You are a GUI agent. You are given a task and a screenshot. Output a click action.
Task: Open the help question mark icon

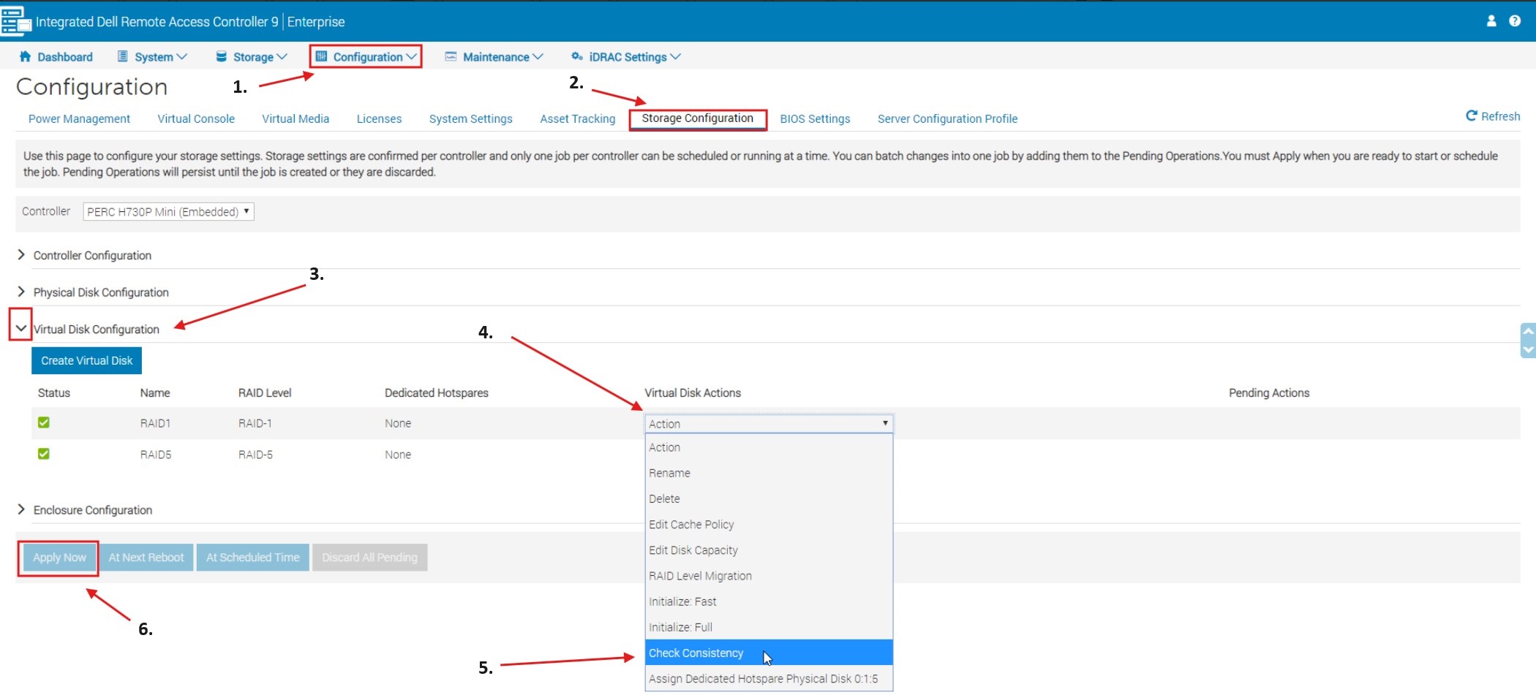(1515, 21)
